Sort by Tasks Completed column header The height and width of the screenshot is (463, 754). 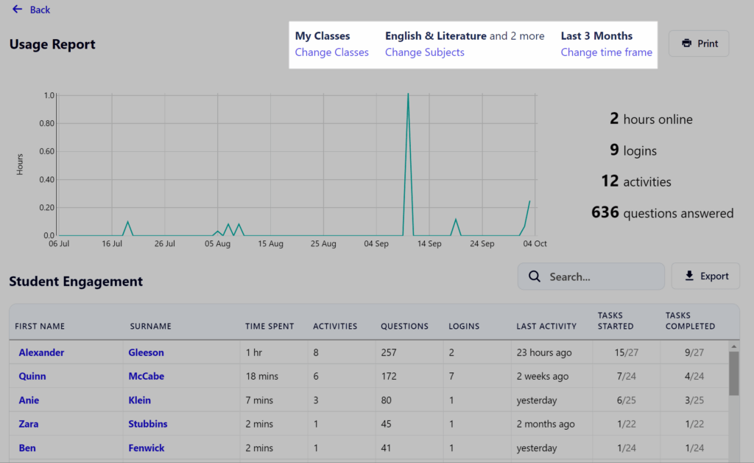pos(690,321)
